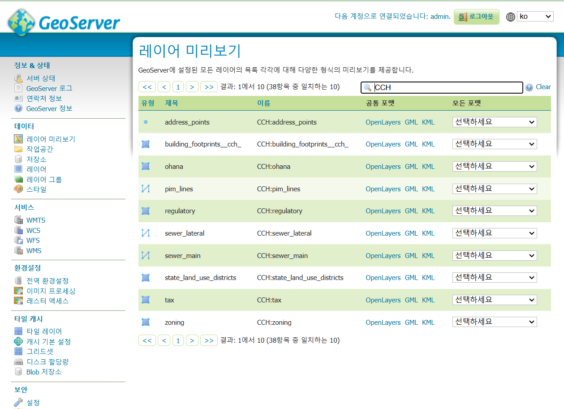Click the contact info card icon

(x=18, y=98)
